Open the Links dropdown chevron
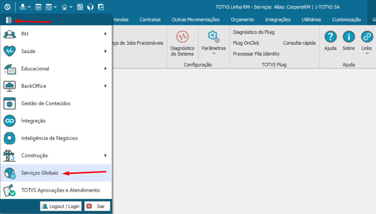The height and width of the screenshot is (214, 376). tap(367, 53)
